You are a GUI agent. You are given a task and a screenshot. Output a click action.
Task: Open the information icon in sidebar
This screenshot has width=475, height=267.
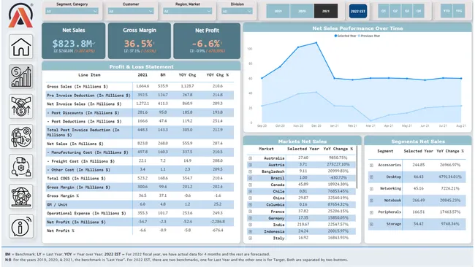click(x=20, y=226)
